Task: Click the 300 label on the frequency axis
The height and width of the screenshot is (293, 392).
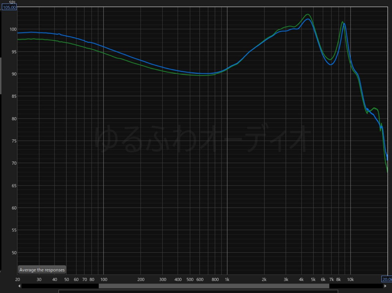Action: click(x=163, y=280)
